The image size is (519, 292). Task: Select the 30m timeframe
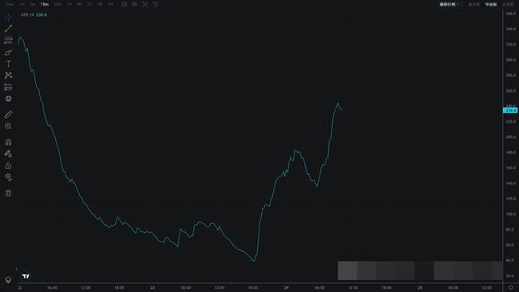click(57, 4)
